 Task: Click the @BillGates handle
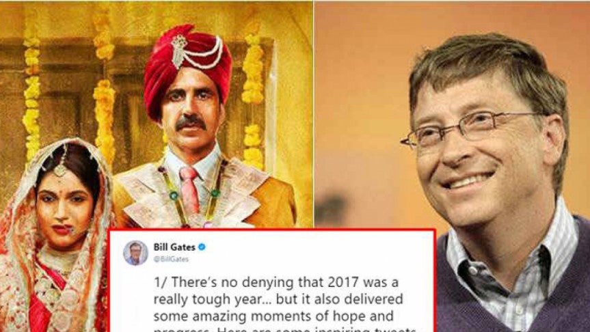click(171, 259)
